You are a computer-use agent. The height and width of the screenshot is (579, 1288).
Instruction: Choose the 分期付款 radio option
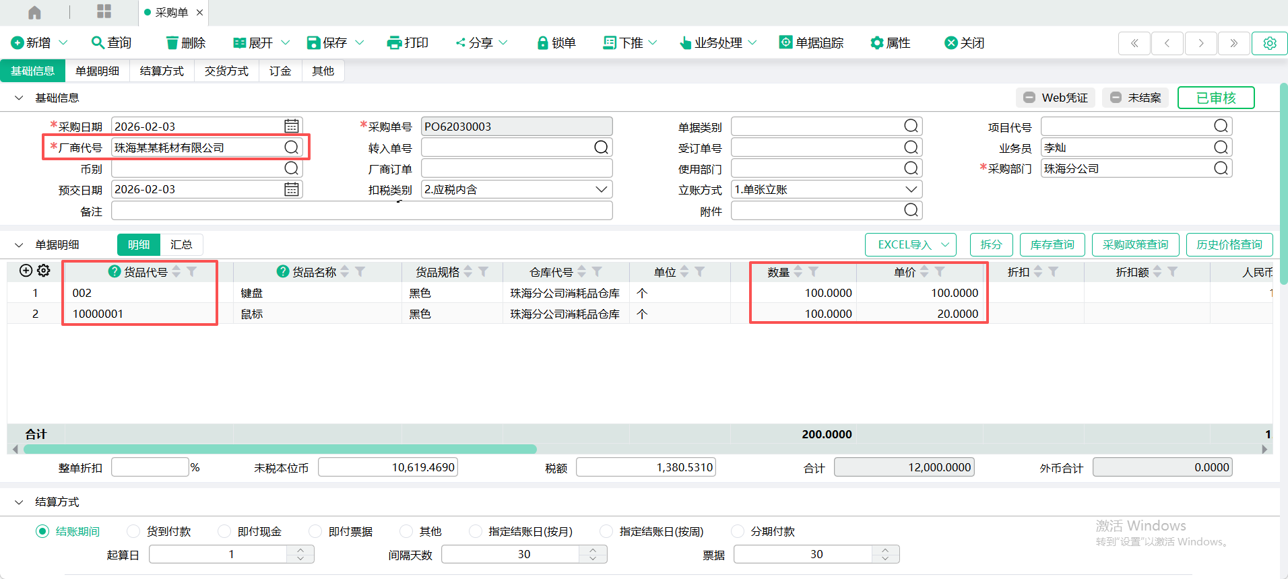[738, 531]
